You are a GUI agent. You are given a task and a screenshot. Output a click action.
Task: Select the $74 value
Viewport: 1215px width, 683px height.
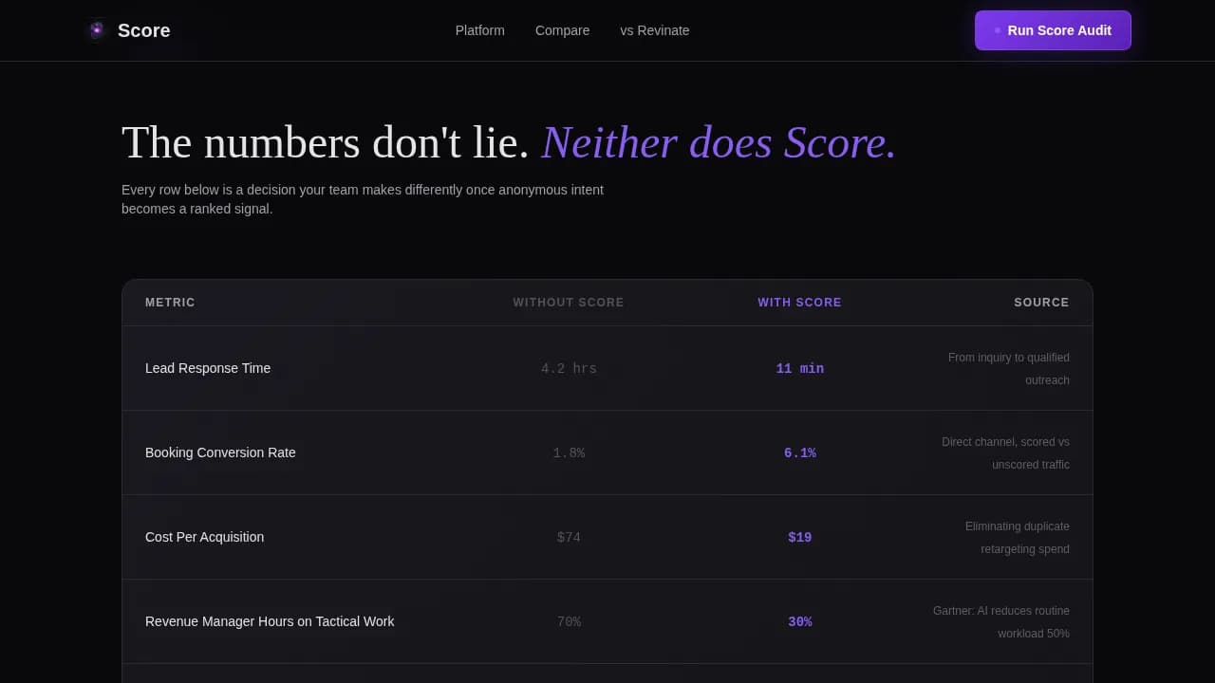(x=569, y=538)
